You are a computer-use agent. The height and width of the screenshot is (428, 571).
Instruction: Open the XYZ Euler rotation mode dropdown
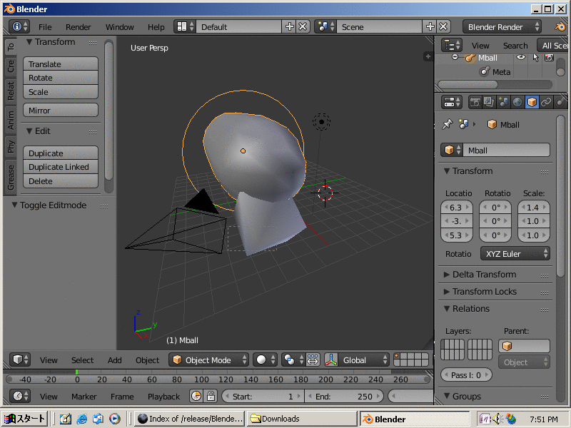(x=515, y=254)
